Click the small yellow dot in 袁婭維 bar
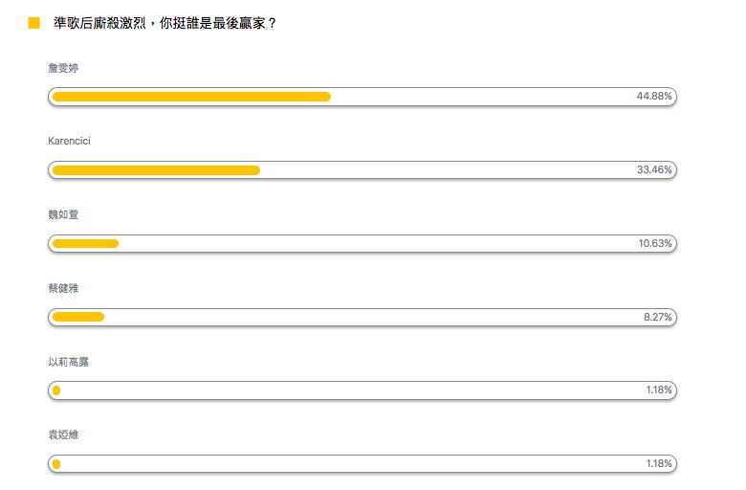746x490 pixels. 56,464
